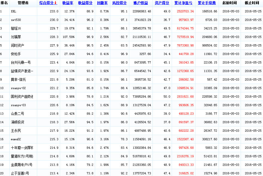Click the 收益得分 column header link
Screen dimensions: 263x176
click(85, 3)
